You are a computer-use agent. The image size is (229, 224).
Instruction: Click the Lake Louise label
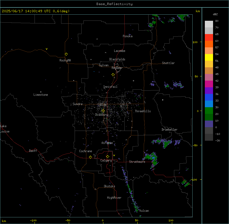[x=5, y=129]
